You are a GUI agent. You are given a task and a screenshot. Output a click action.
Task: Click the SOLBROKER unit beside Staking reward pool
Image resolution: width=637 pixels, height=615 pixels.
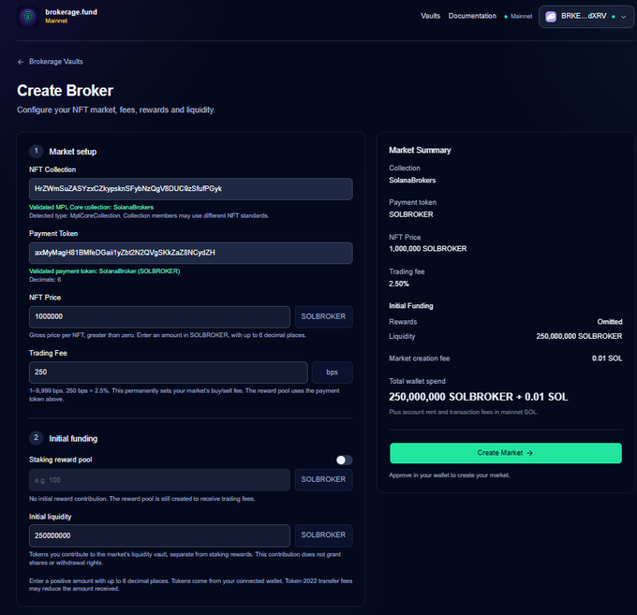324,480
